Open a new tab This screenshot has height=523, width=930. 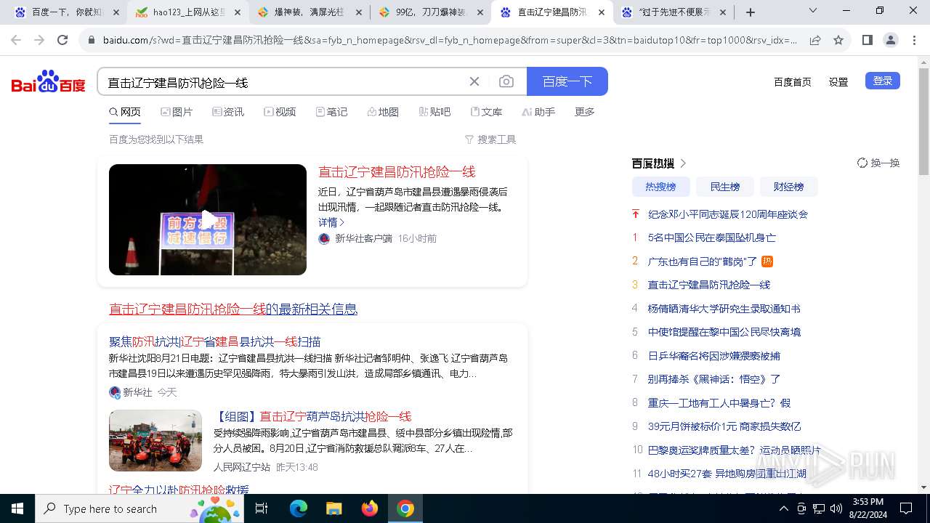click(x=751, y=12)
